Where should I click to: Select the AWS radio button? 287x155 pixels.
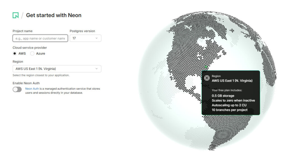(15, 53)
